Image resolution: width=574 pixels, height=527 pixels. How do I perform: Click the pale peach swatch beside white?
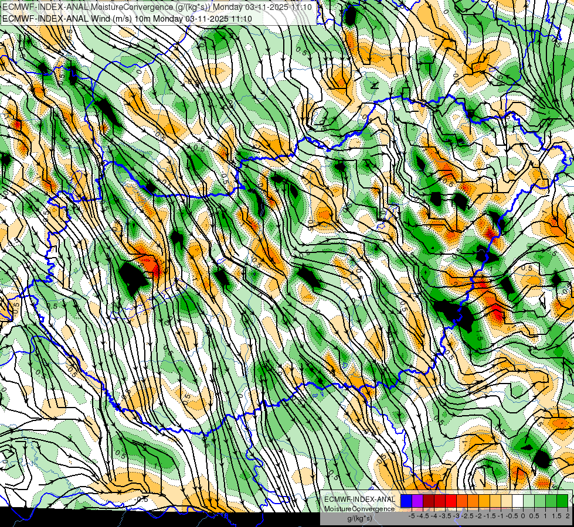pyautogui.click(x=507, y=501)
